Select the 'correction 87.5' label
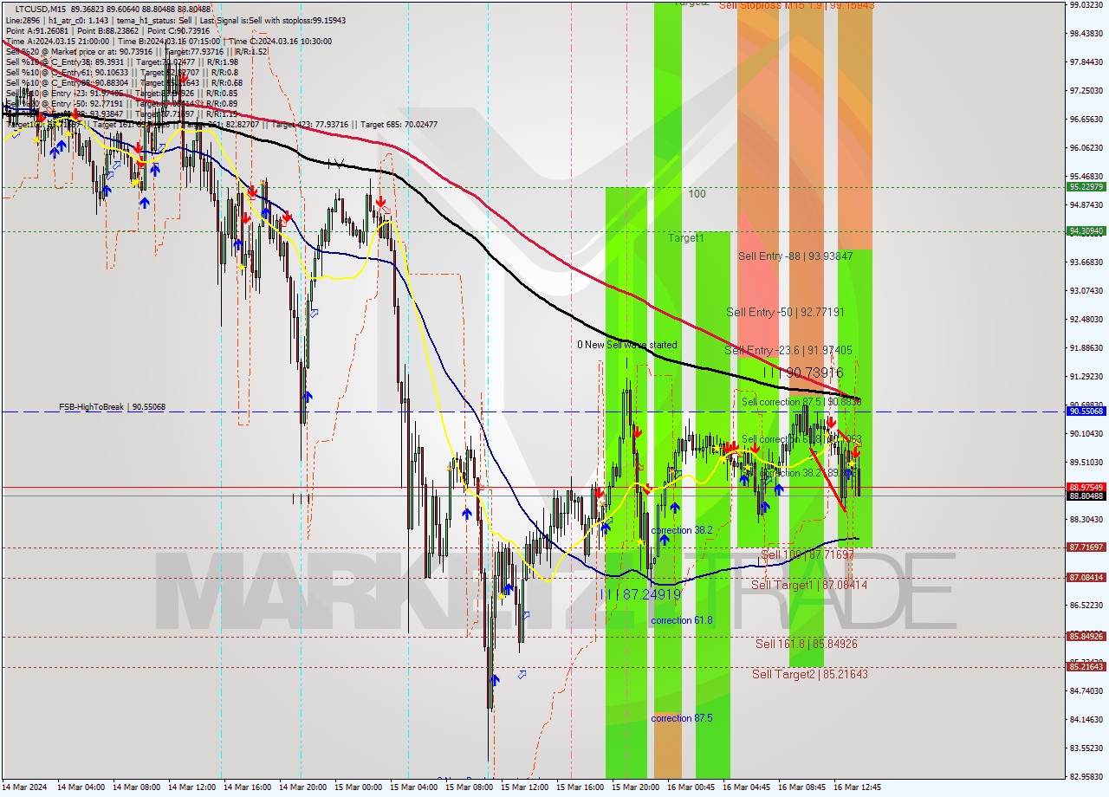Image resolution: width=1109 pixels, height=797 pixels. click(682, 718)
